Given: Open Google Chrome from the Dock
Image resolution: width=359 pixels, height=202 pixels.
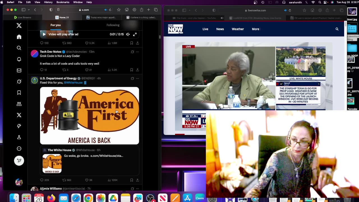Looking at the screenshot, I should 88,198.
